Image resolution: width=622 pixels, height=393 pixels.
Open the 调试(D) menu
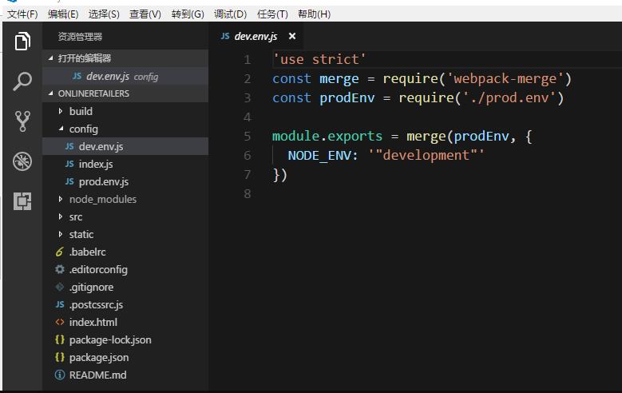(x=231, y=14)
